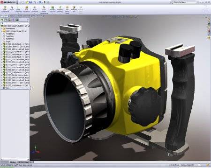Select Front Plane in the tree
The width and height of the screenshot is (211, 168).
[x=9, y=34]
